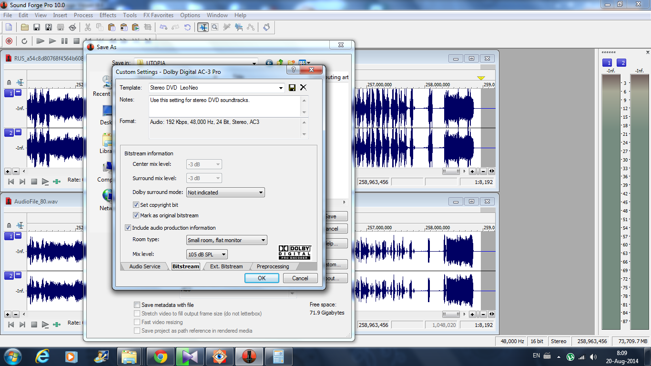
Task: Click the Record button in the transport toolbar
Action: pos(9,41)
